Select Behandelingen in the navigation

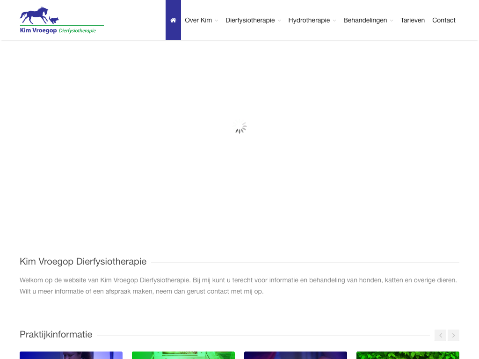pyautogui.click(x=365, y=20)
